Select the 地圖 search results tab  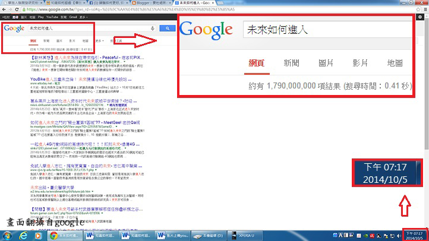point(86,41)
